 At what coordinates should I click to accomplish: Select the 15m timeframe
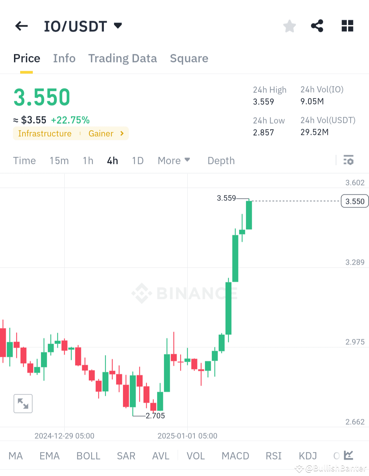click(59, 160)
